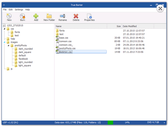Select the css tree label
The width and height of the screenshot is (168, 128).
click(12, 29)
